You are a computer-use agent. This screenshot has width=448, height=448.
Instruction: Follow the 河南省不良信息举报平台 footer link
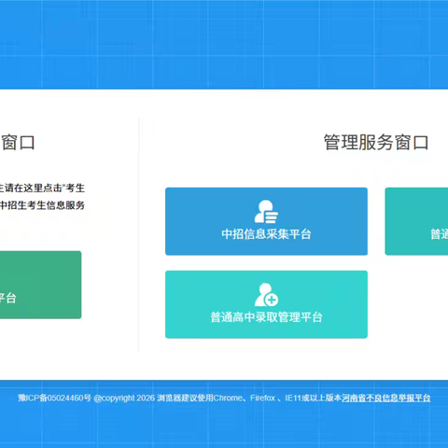(x=386, y=398)
